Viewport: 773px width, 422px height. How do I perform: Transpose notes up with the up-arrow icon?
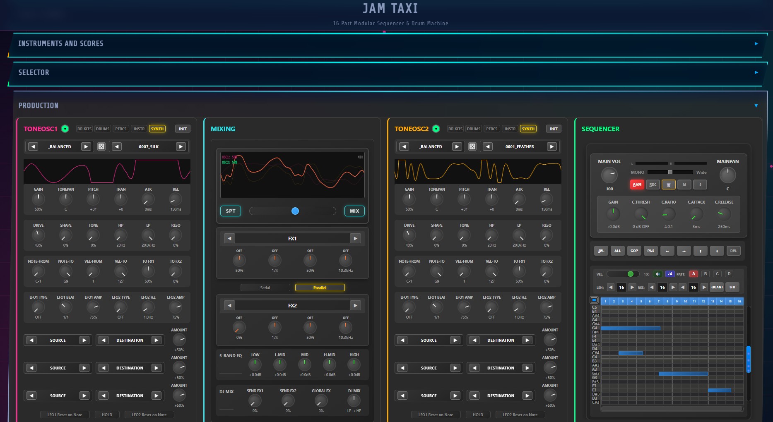(701, 251)
